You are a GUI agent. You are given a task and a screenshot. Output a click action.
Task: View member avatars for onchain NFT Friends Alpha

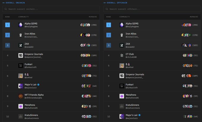87,96
